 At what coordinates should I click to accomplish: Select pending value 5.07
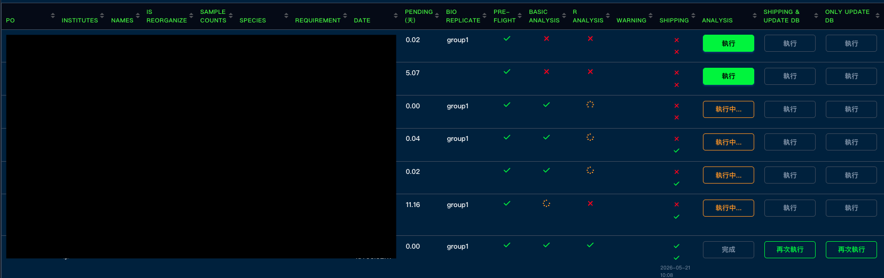tap(413, 73)
